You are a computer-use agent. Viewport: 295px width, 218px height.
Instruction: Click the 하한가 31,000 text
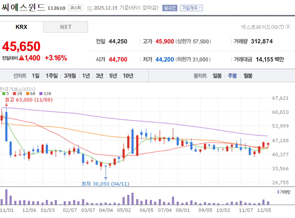pos(193,60)
